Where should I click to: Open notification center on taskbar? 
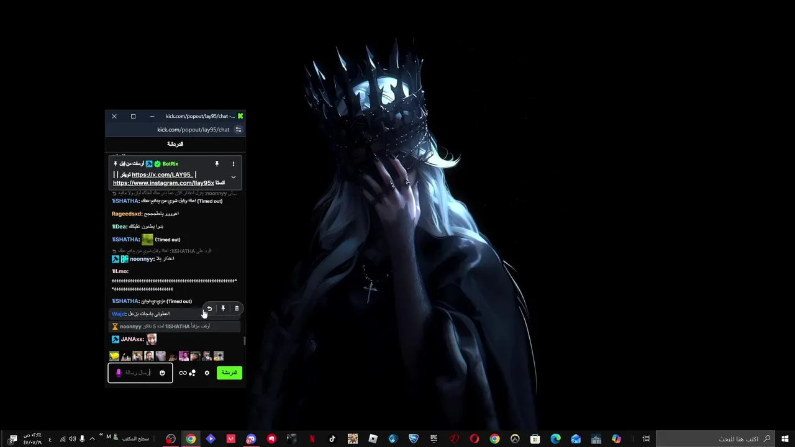[13, 439]
